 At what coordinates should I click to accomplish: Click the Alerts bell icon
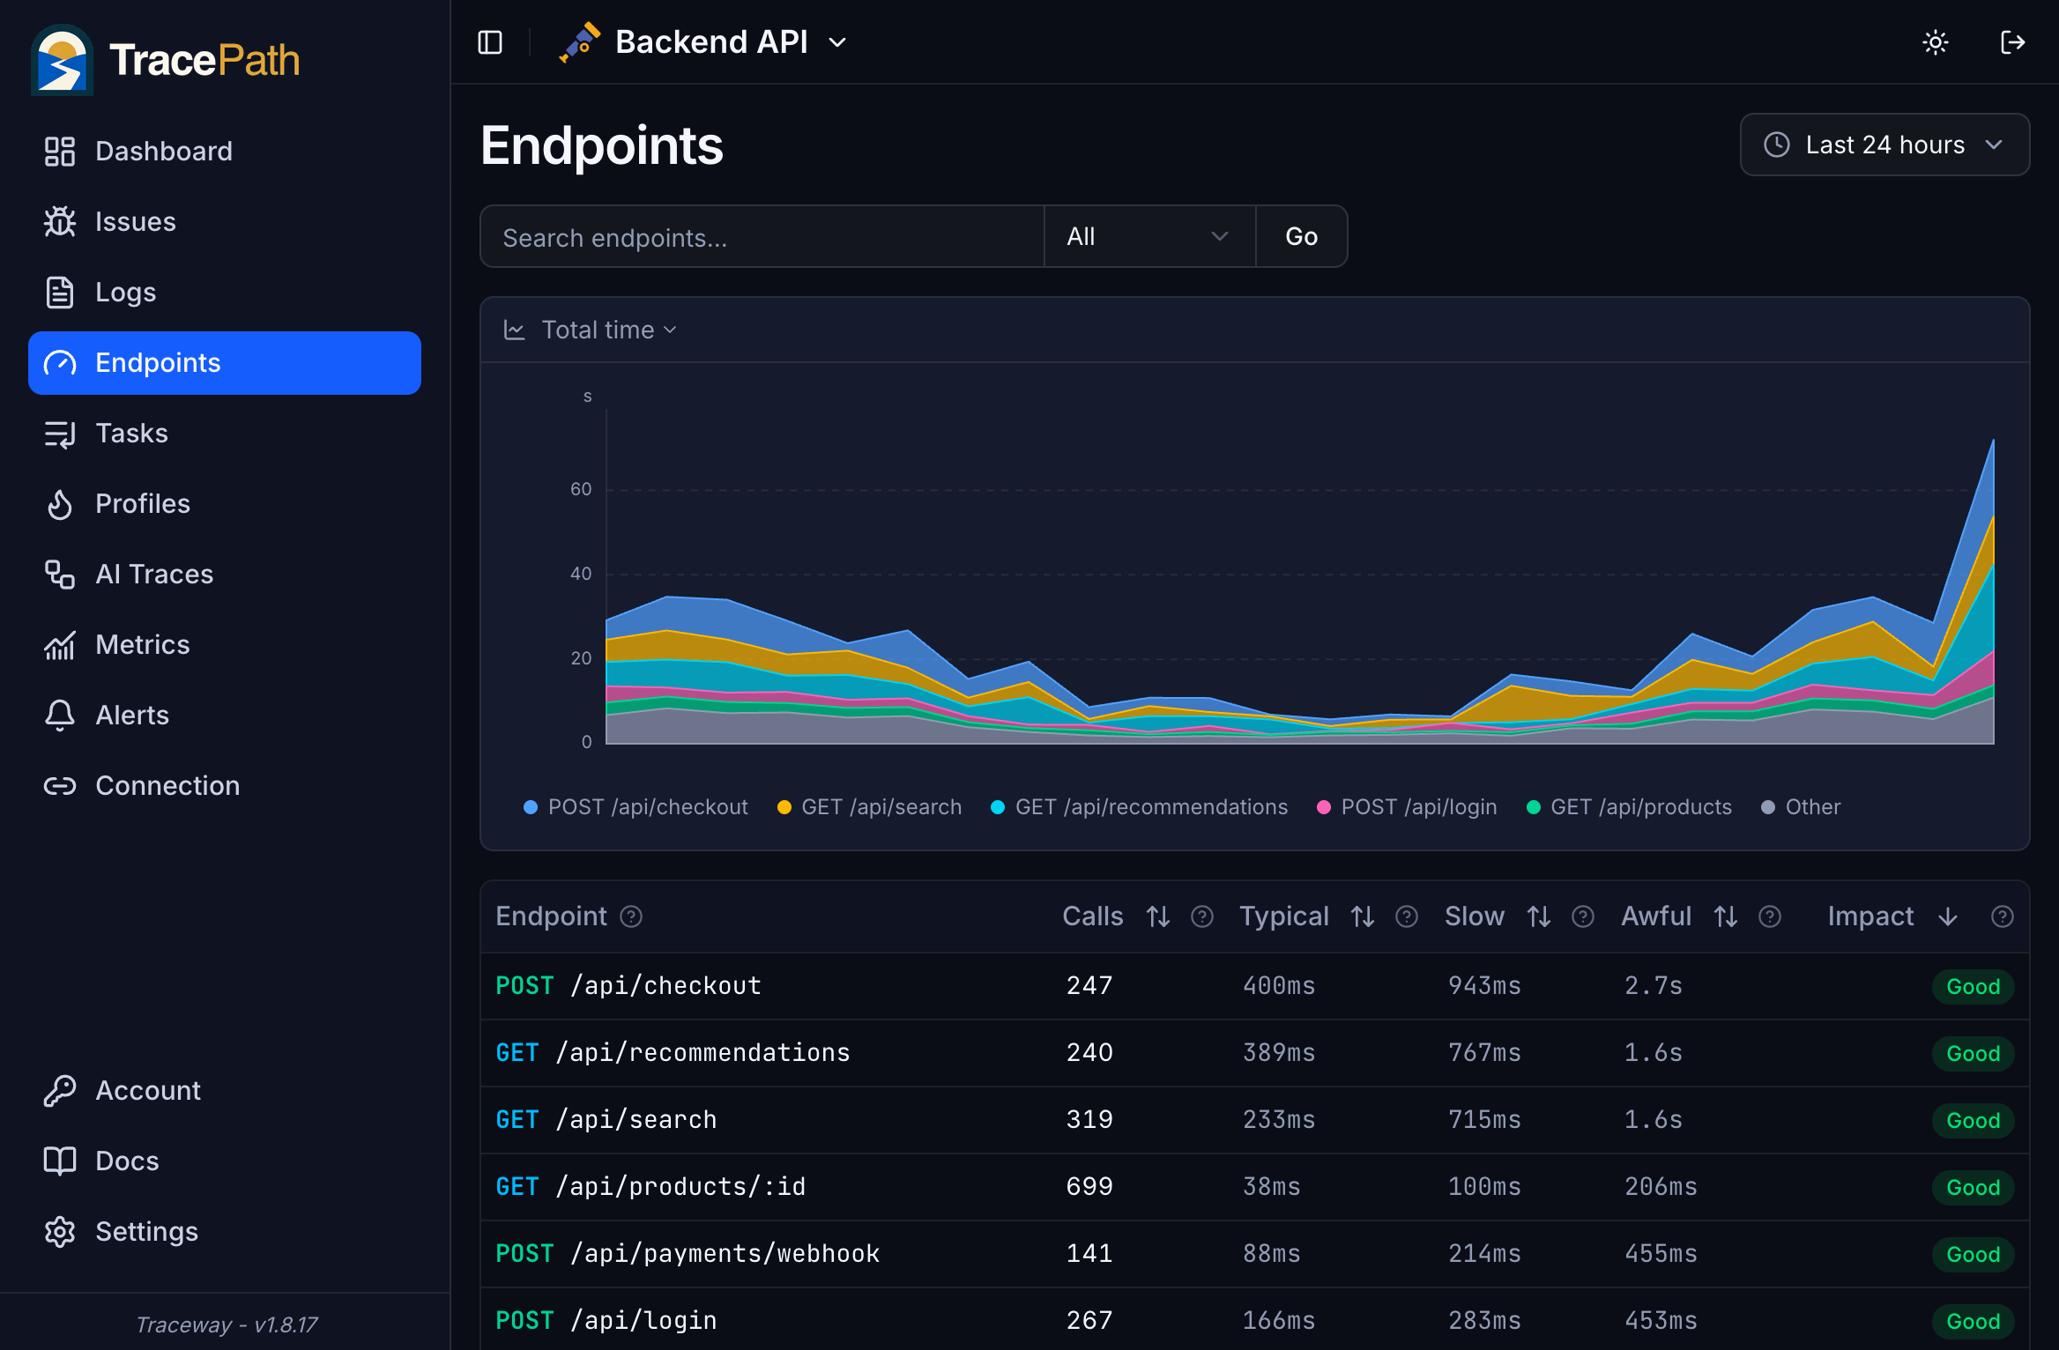click(60, 716)
